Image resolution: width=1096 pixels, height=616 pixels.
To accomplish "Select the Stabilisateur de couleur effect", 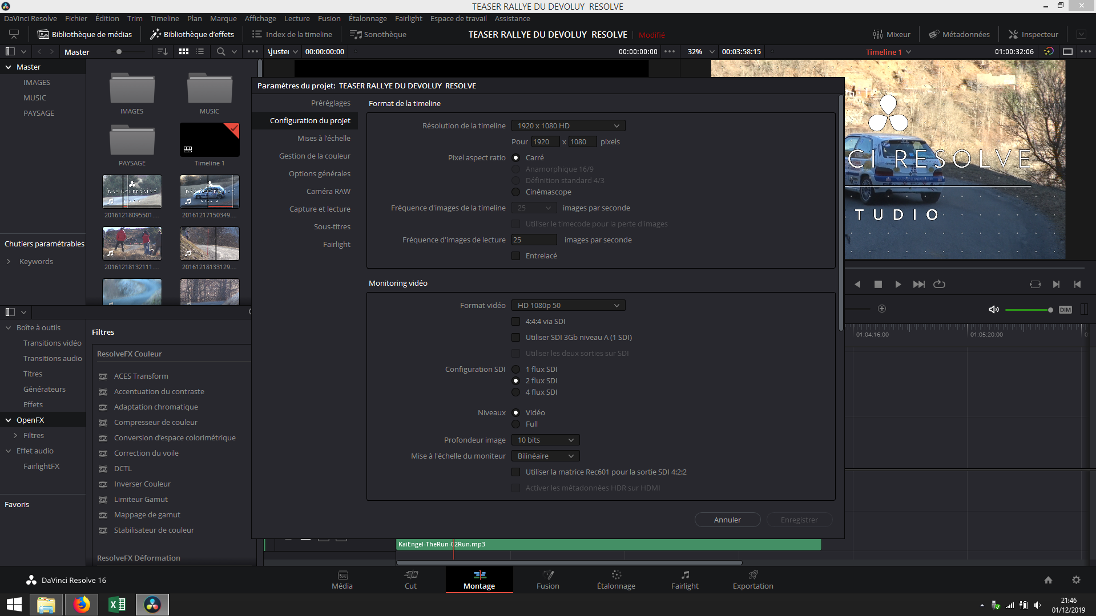I will coord(154,530).
